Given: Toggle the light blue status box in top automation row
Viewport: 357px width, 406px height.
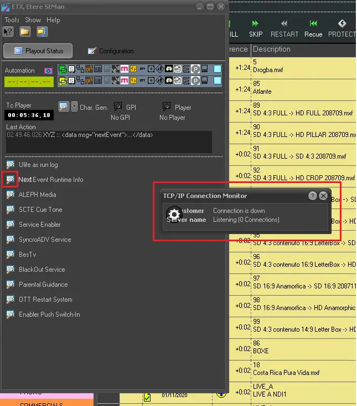Looking at the screenshot, I should [218, 69].
